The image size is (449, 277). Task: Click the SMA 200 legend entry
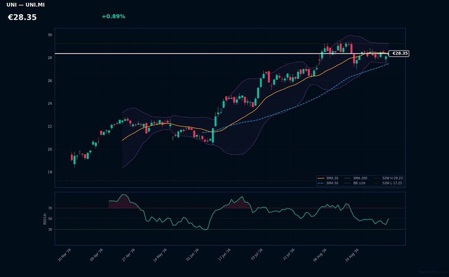356,178
